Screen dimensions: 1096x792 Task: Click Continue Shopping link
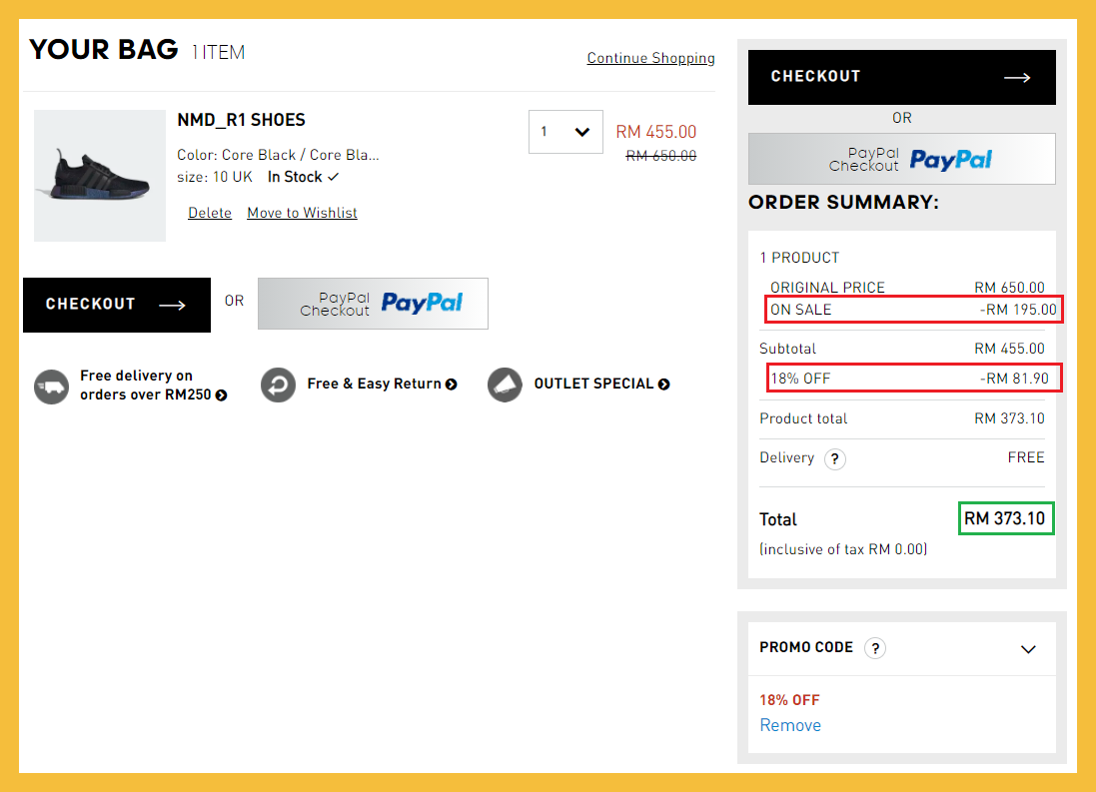650,58
